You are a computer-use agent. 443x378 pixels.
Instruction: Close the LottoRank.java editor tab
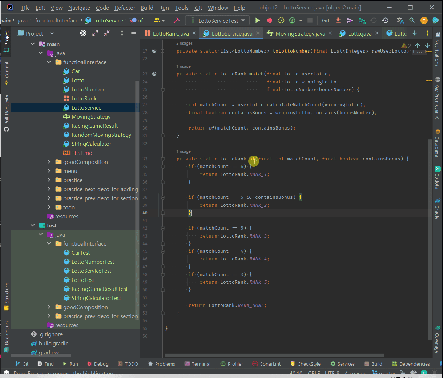click(x=194, y=33)
